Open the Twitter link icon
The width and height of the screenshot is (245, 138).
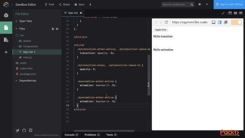(x=18, y=130)
